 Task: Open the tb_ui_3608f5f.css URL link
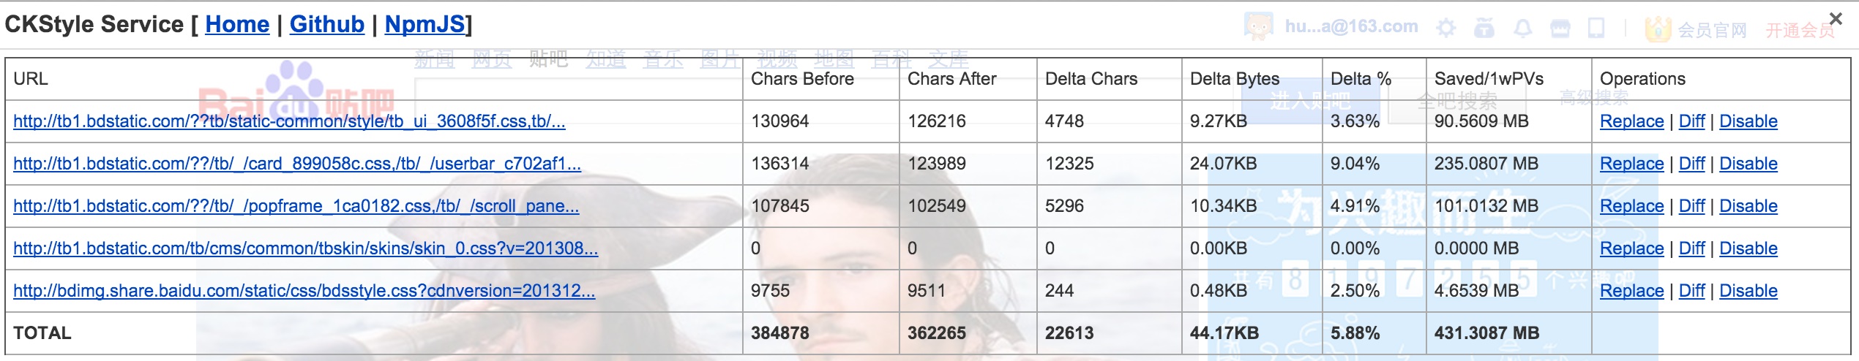289,121
